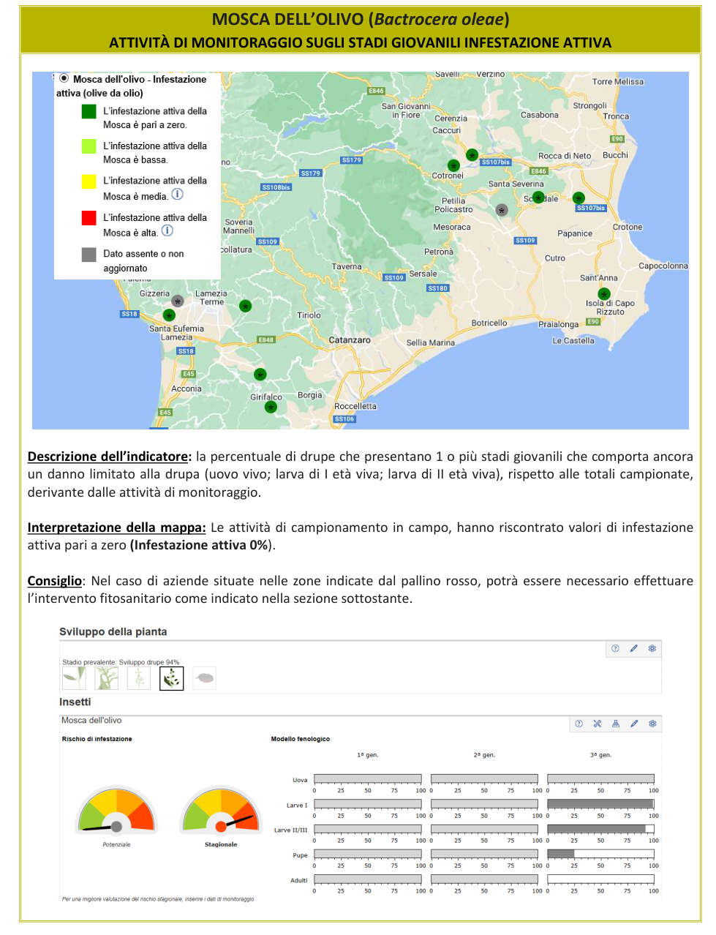
Task: Click the info icon next to 'Mosca è media'
Action: [x=177, y=195]
